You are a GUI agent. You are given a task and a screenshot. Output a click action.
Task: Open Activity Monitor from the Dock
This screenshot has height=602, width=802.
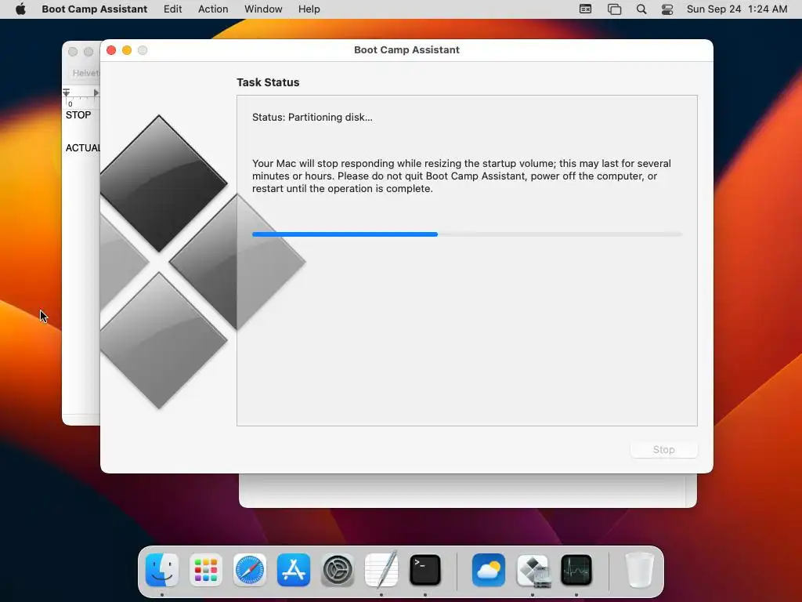tap(576, 571)
